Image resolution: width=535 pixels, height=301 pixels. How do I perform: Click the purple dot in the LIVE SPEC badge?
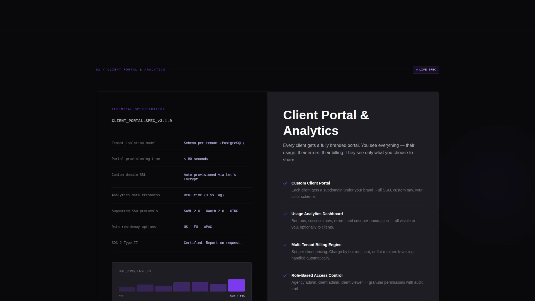pos(417,70)
